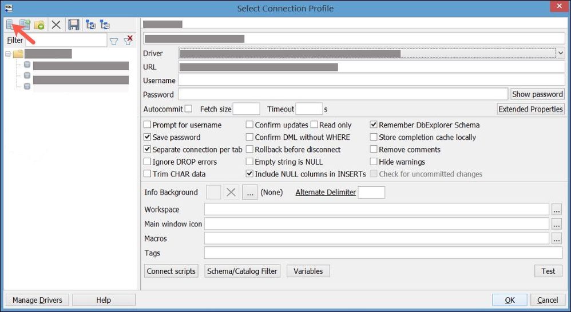Add a new profile group folder
This screenshot has width=571, height=312.
pos(39,25)
